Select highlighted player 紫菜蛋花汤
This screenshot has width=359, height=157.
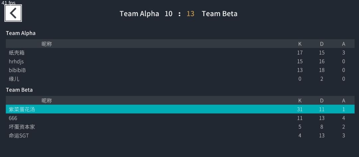180,109
